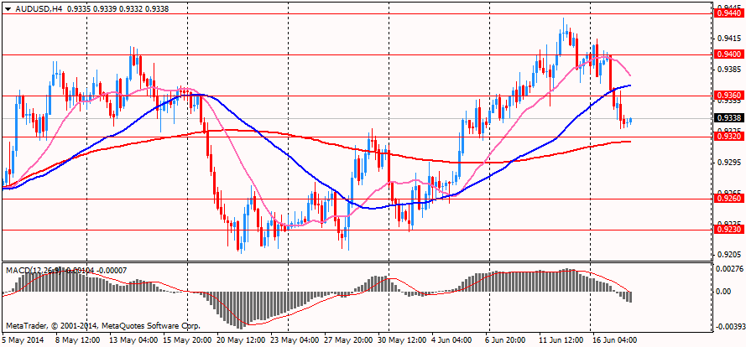
Task: Click the 6 Jun 20:00 time label
Action: [506, 340]
